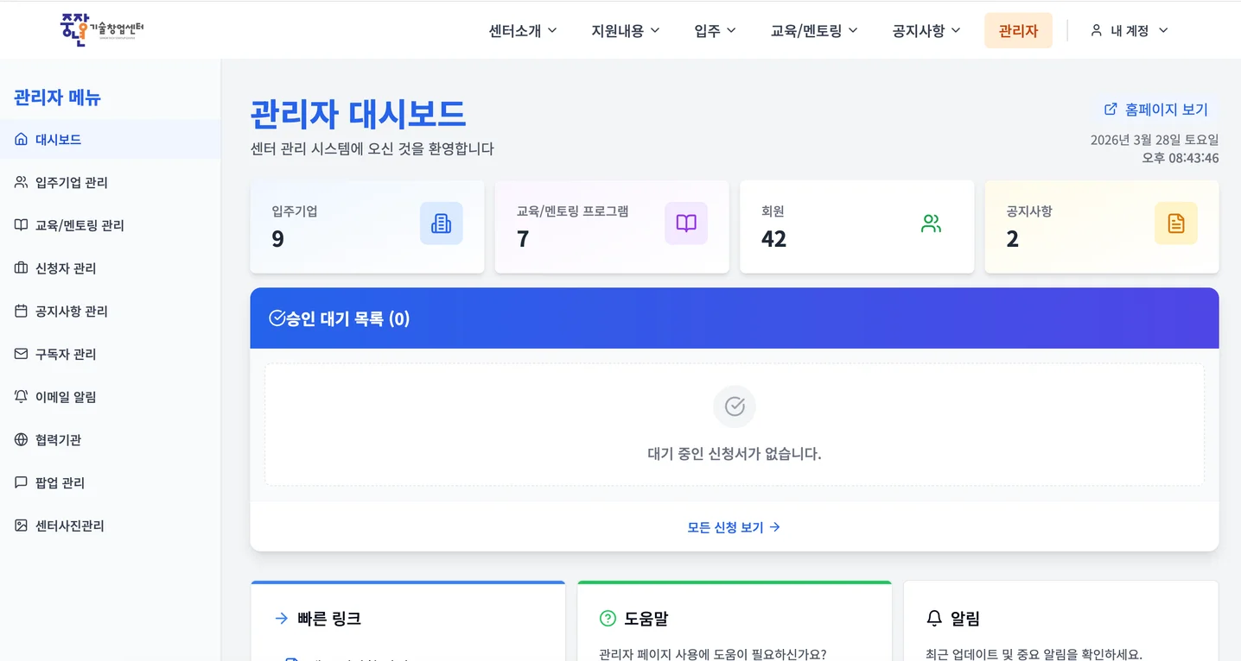Click the building icon on 입주기업 card
This screenshot has height=661, width=1241.
click(442, 223)
